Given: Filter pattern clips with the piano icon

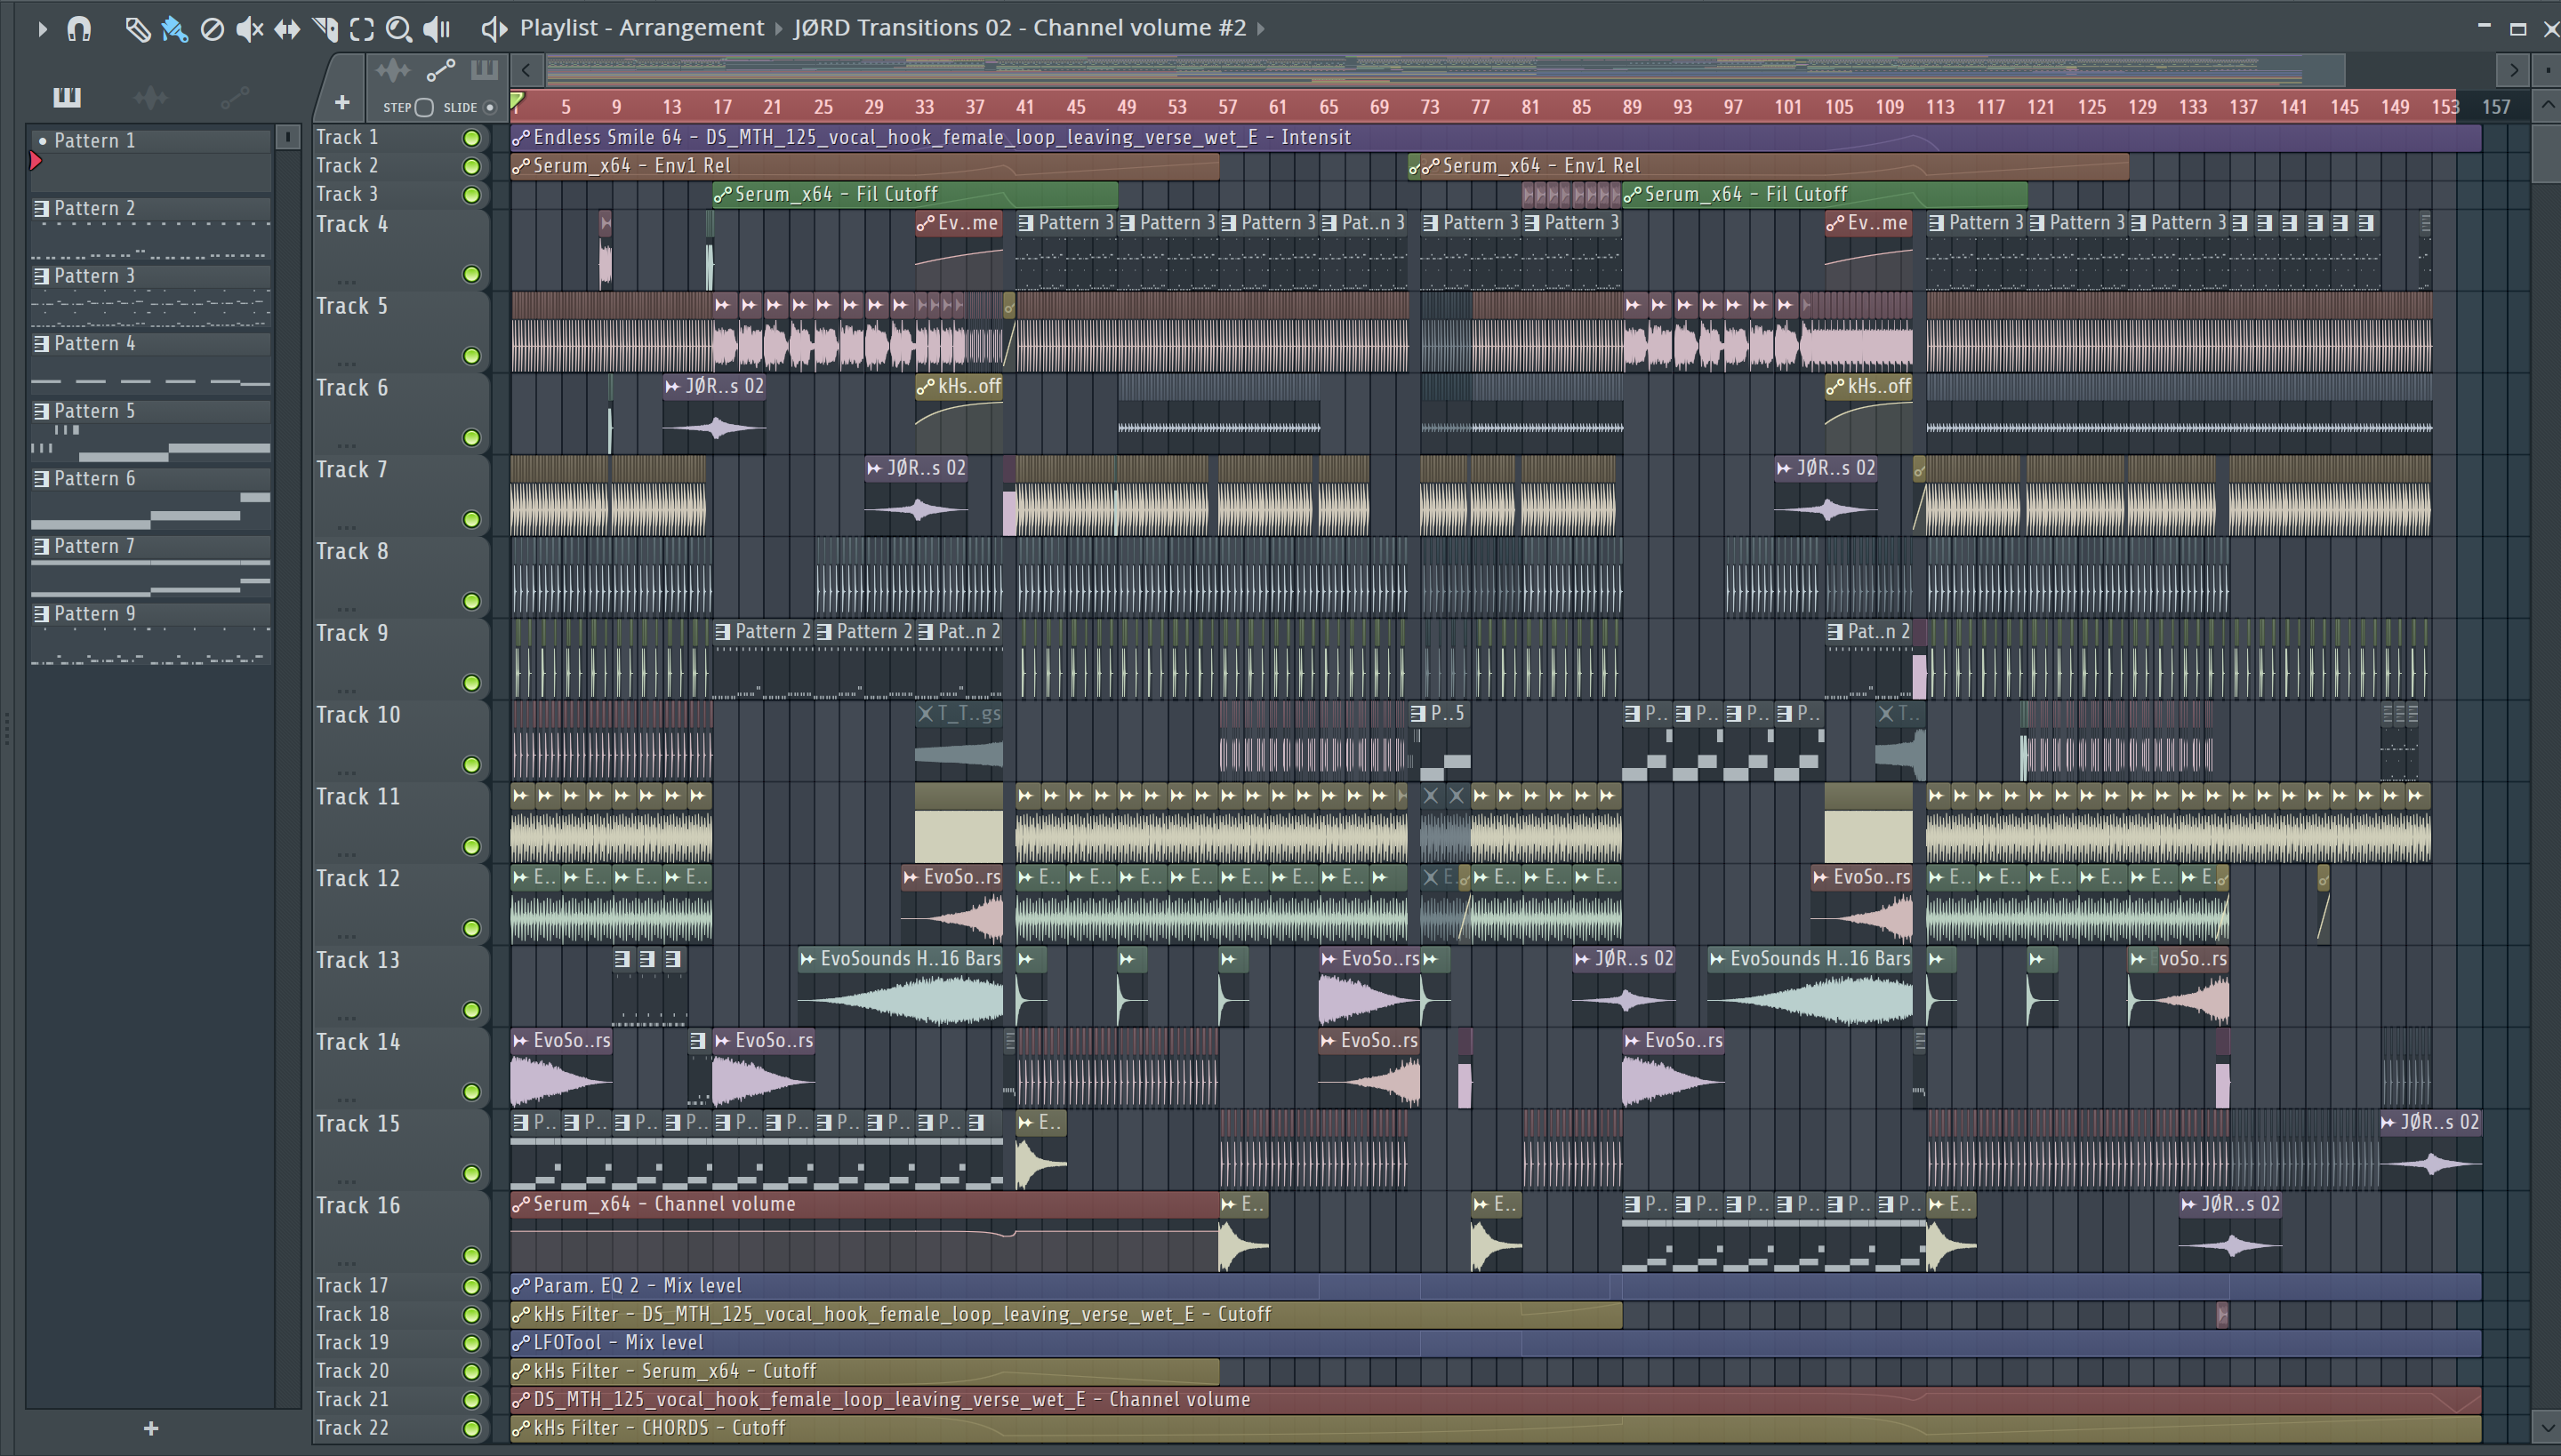Looking at the screenshot, I should [x=484, y=70].
